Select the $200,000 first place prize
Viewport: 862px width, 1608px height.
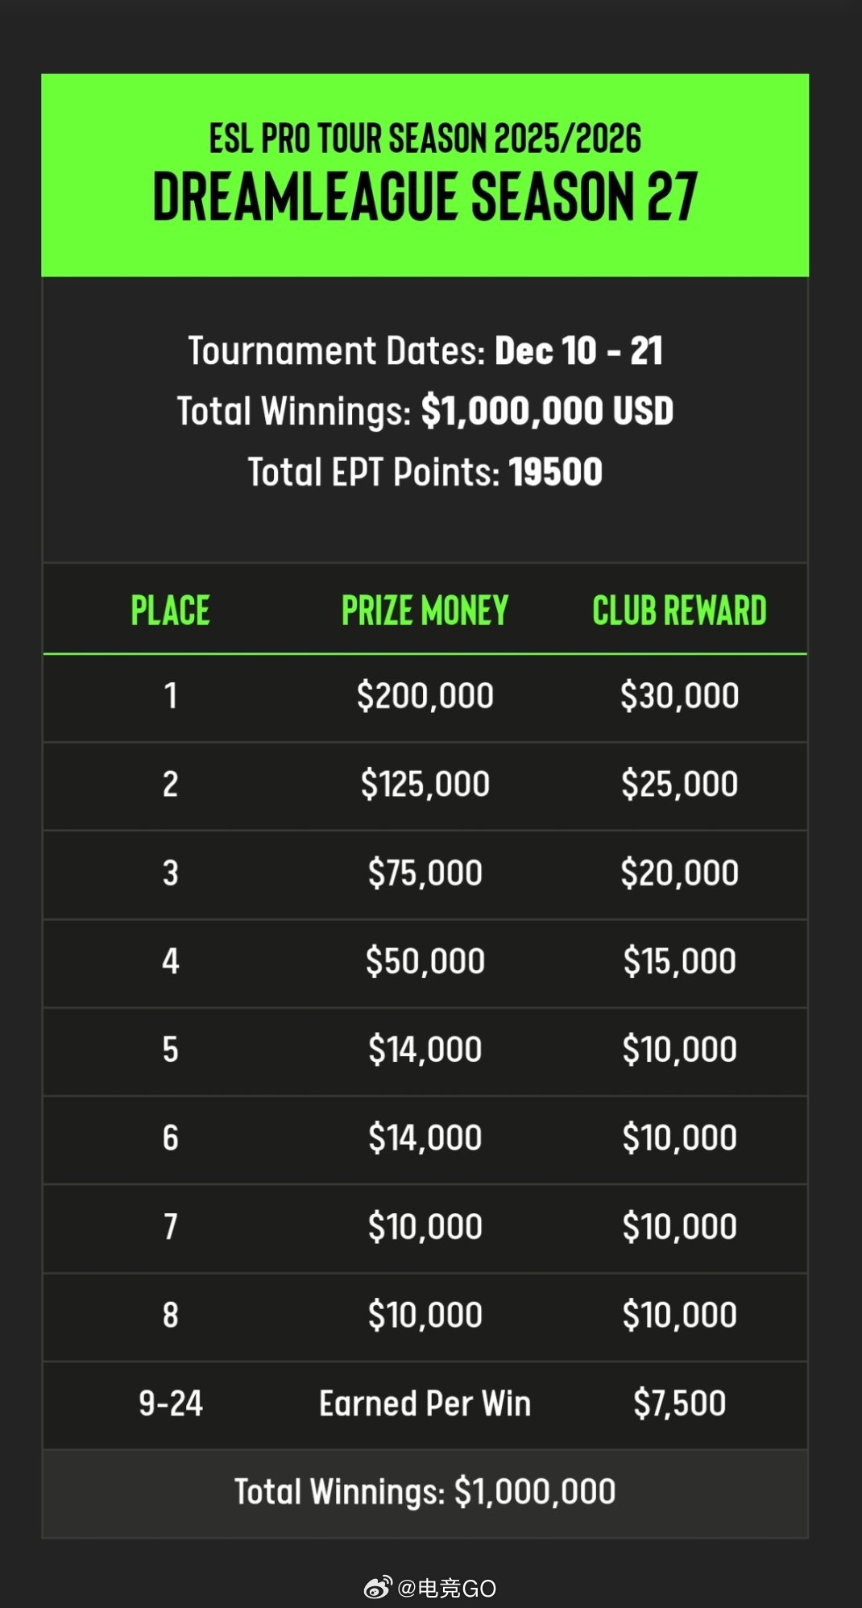tap(425, 696)
